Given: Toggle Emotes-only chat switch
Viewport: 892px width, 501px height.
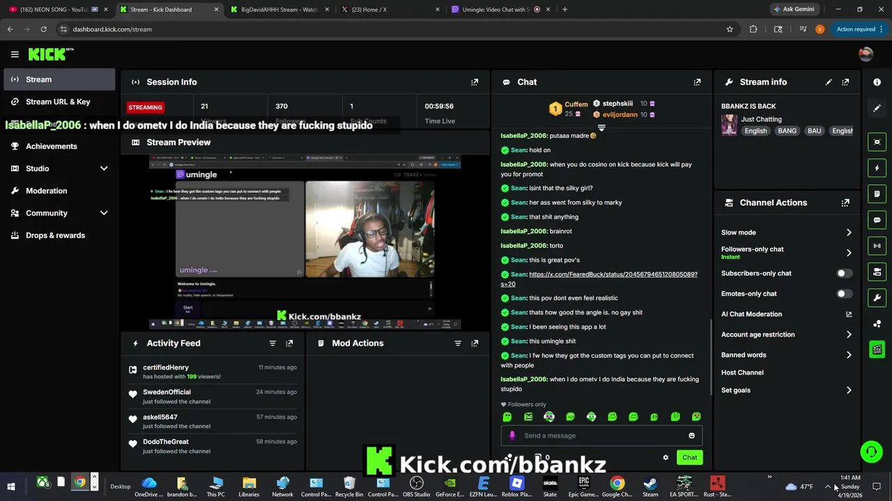Looking at the screenshot, I should 843,294.
